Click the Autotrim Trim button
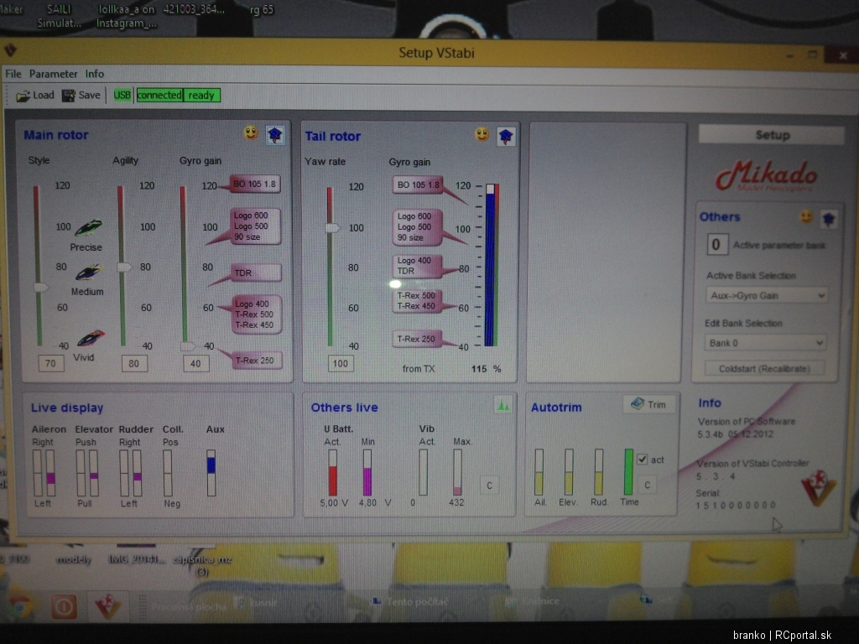The image size is (859, 644). pyautogui.click(x=649, y=405)
